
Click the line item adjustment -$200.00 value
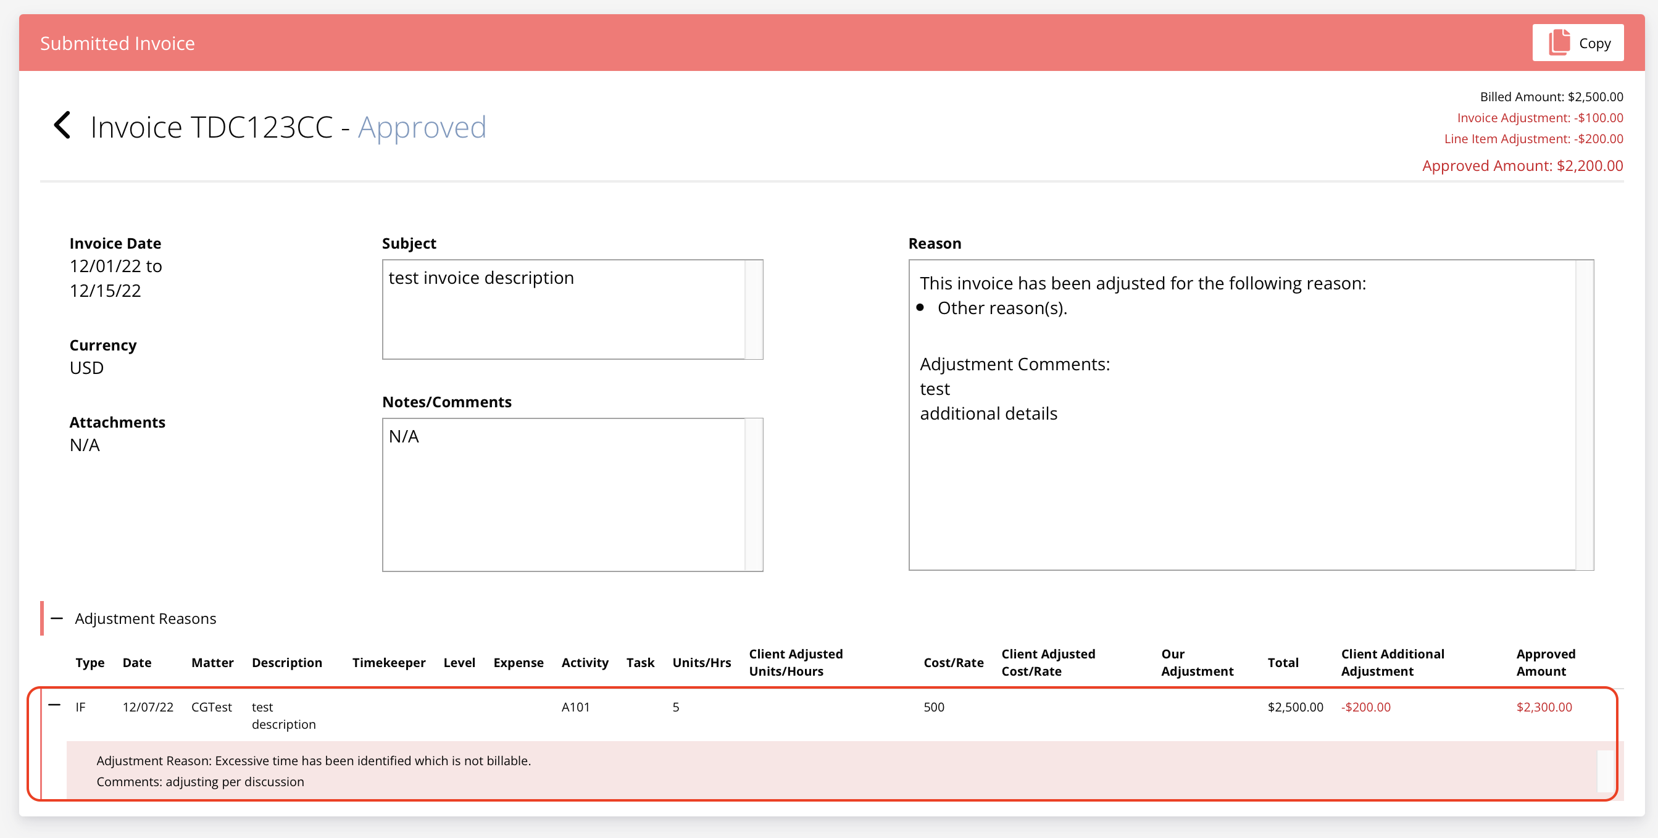(x=1366, y=707)
